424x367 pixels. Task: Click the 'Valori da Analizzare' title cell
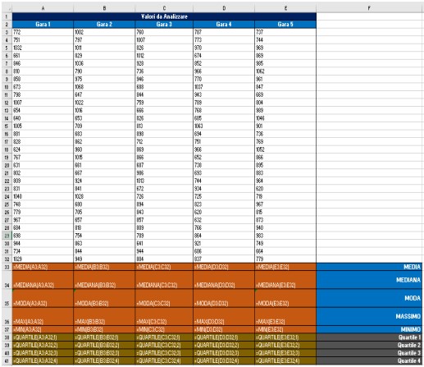[x=164, y=16]
